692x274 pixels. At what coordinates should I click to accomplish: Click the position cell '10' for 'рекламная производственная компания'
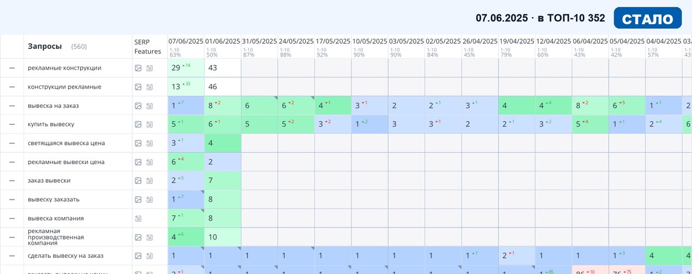[223, 237]
